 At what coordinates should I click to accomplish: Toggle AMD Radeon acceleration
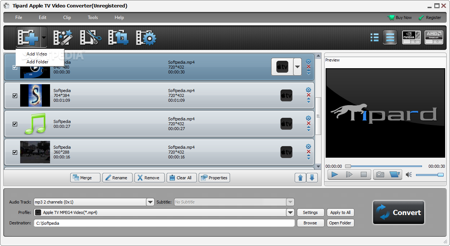point(434,38)
